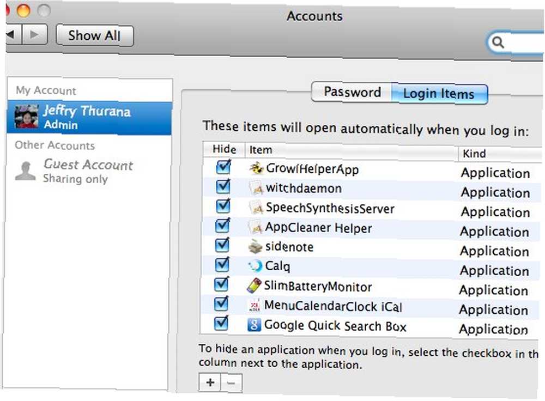Select the Guest Account entry
The width and height of the screenshot is (545, 401).
point(89,171)
